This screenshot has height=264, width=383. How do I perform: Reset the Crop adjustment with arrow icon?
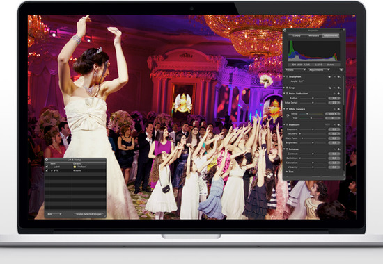click(x=334, y=88)
